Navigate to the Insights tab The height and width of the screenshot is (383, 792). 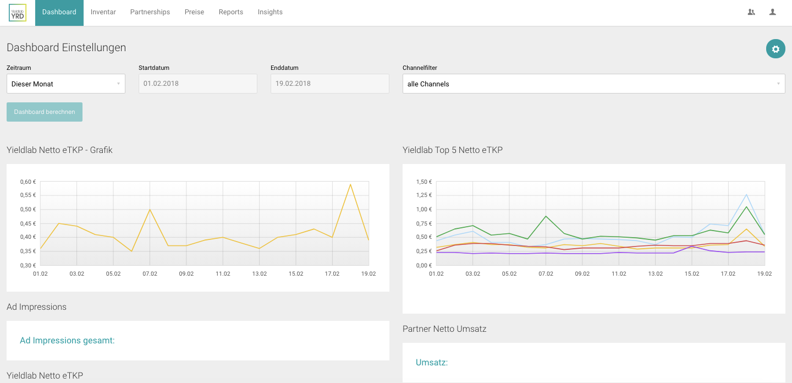pos(270,12)
